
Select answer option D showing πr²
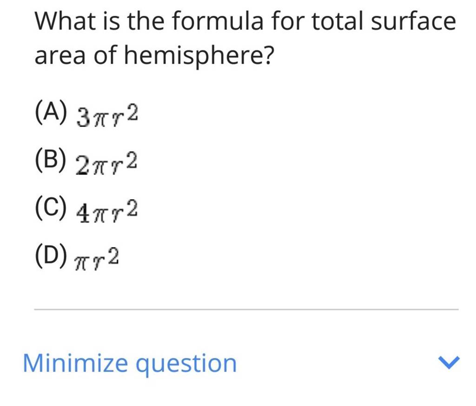pos(79,257)
